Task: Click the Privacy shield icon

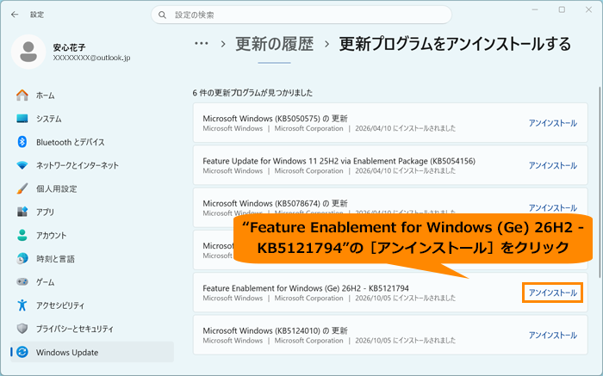Action: tap(22, 329)
